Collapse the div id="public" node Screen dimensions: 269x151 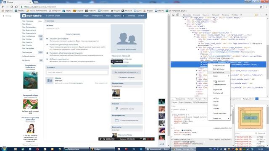click(x=193, y=33)
